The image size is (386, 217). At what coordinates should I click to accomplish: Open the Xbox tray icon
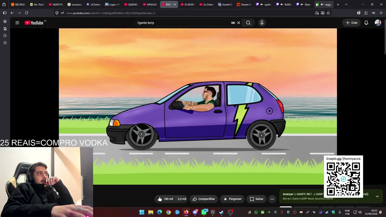(262, 212)
